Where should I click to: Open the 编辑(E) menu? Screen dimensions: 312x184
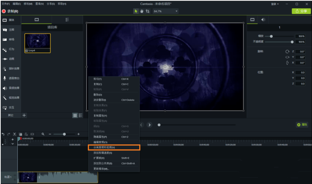click(x=17, y=4)
